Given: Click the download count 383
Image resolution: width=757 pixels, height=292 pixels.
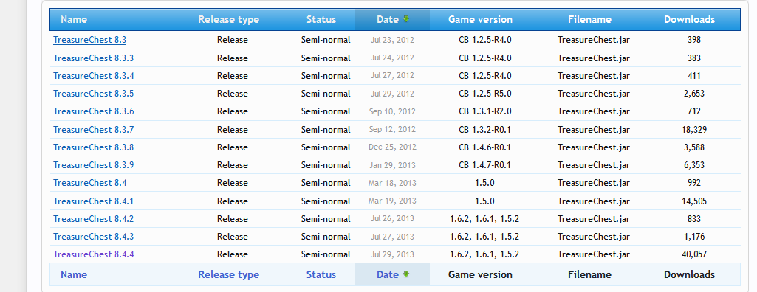Looking at the screenshot, I should [694, 58].
